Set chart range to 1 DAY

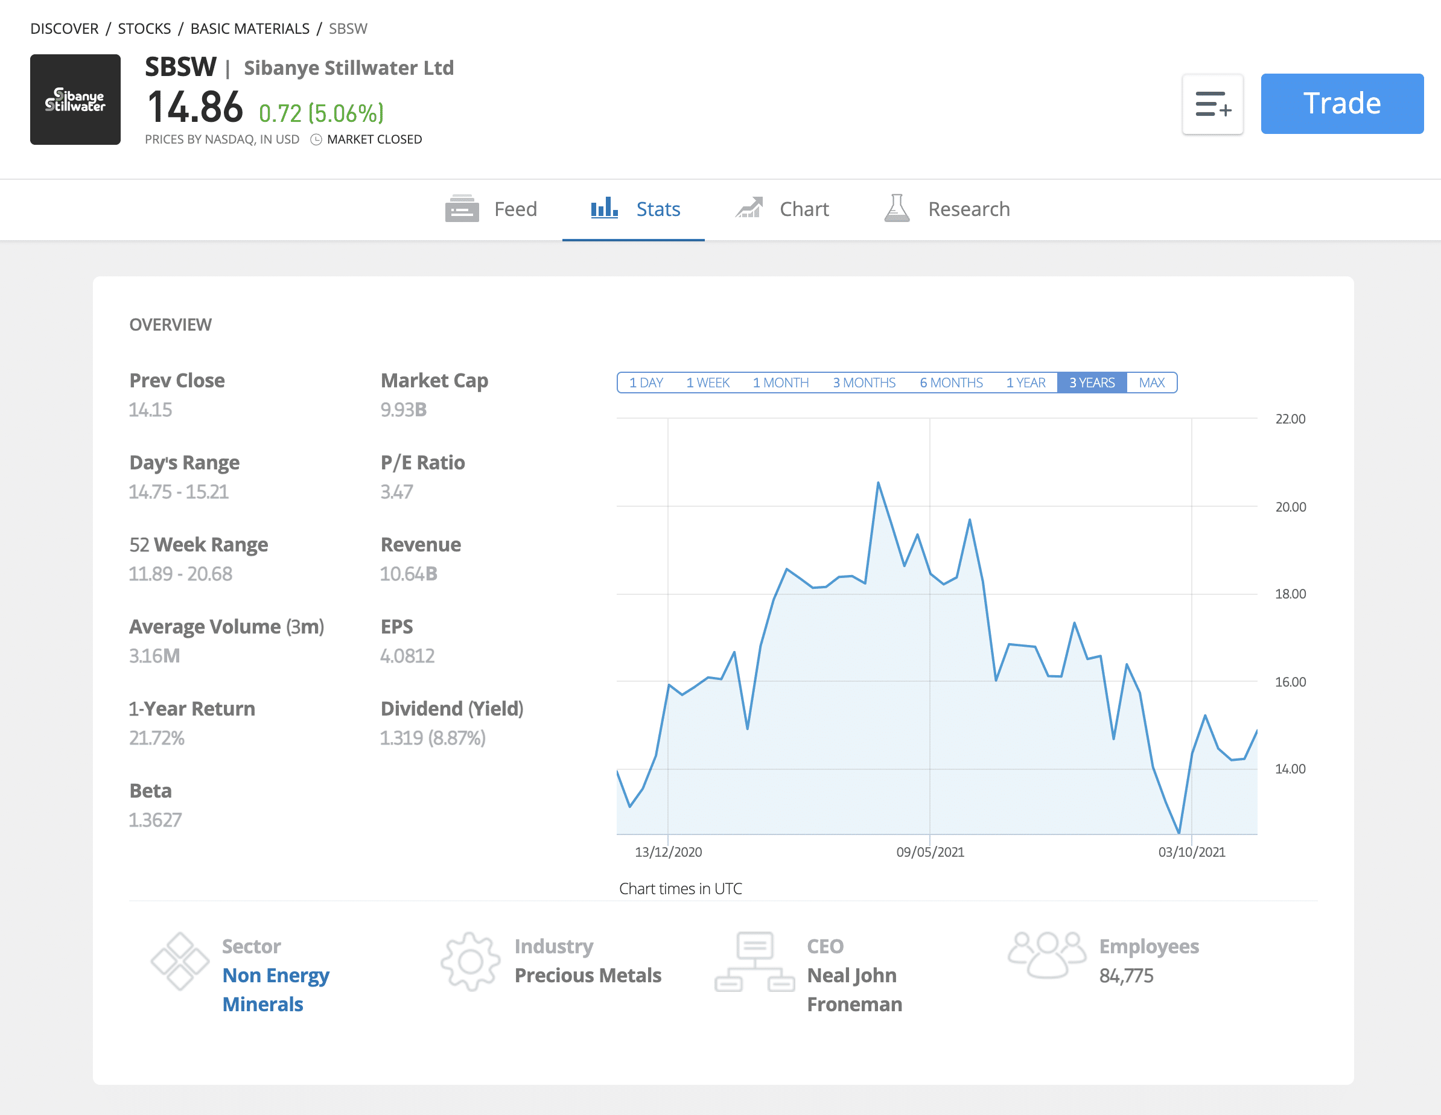pos(646,383)
